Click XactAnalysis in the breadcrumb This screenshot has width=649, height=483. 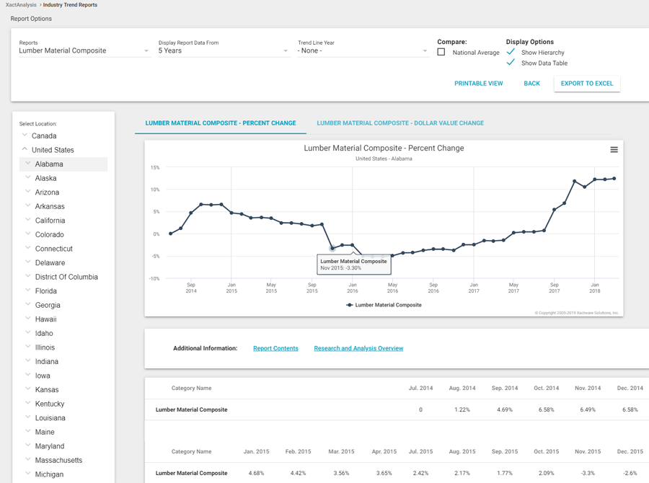pyautogui.click(x=20, y=5)
